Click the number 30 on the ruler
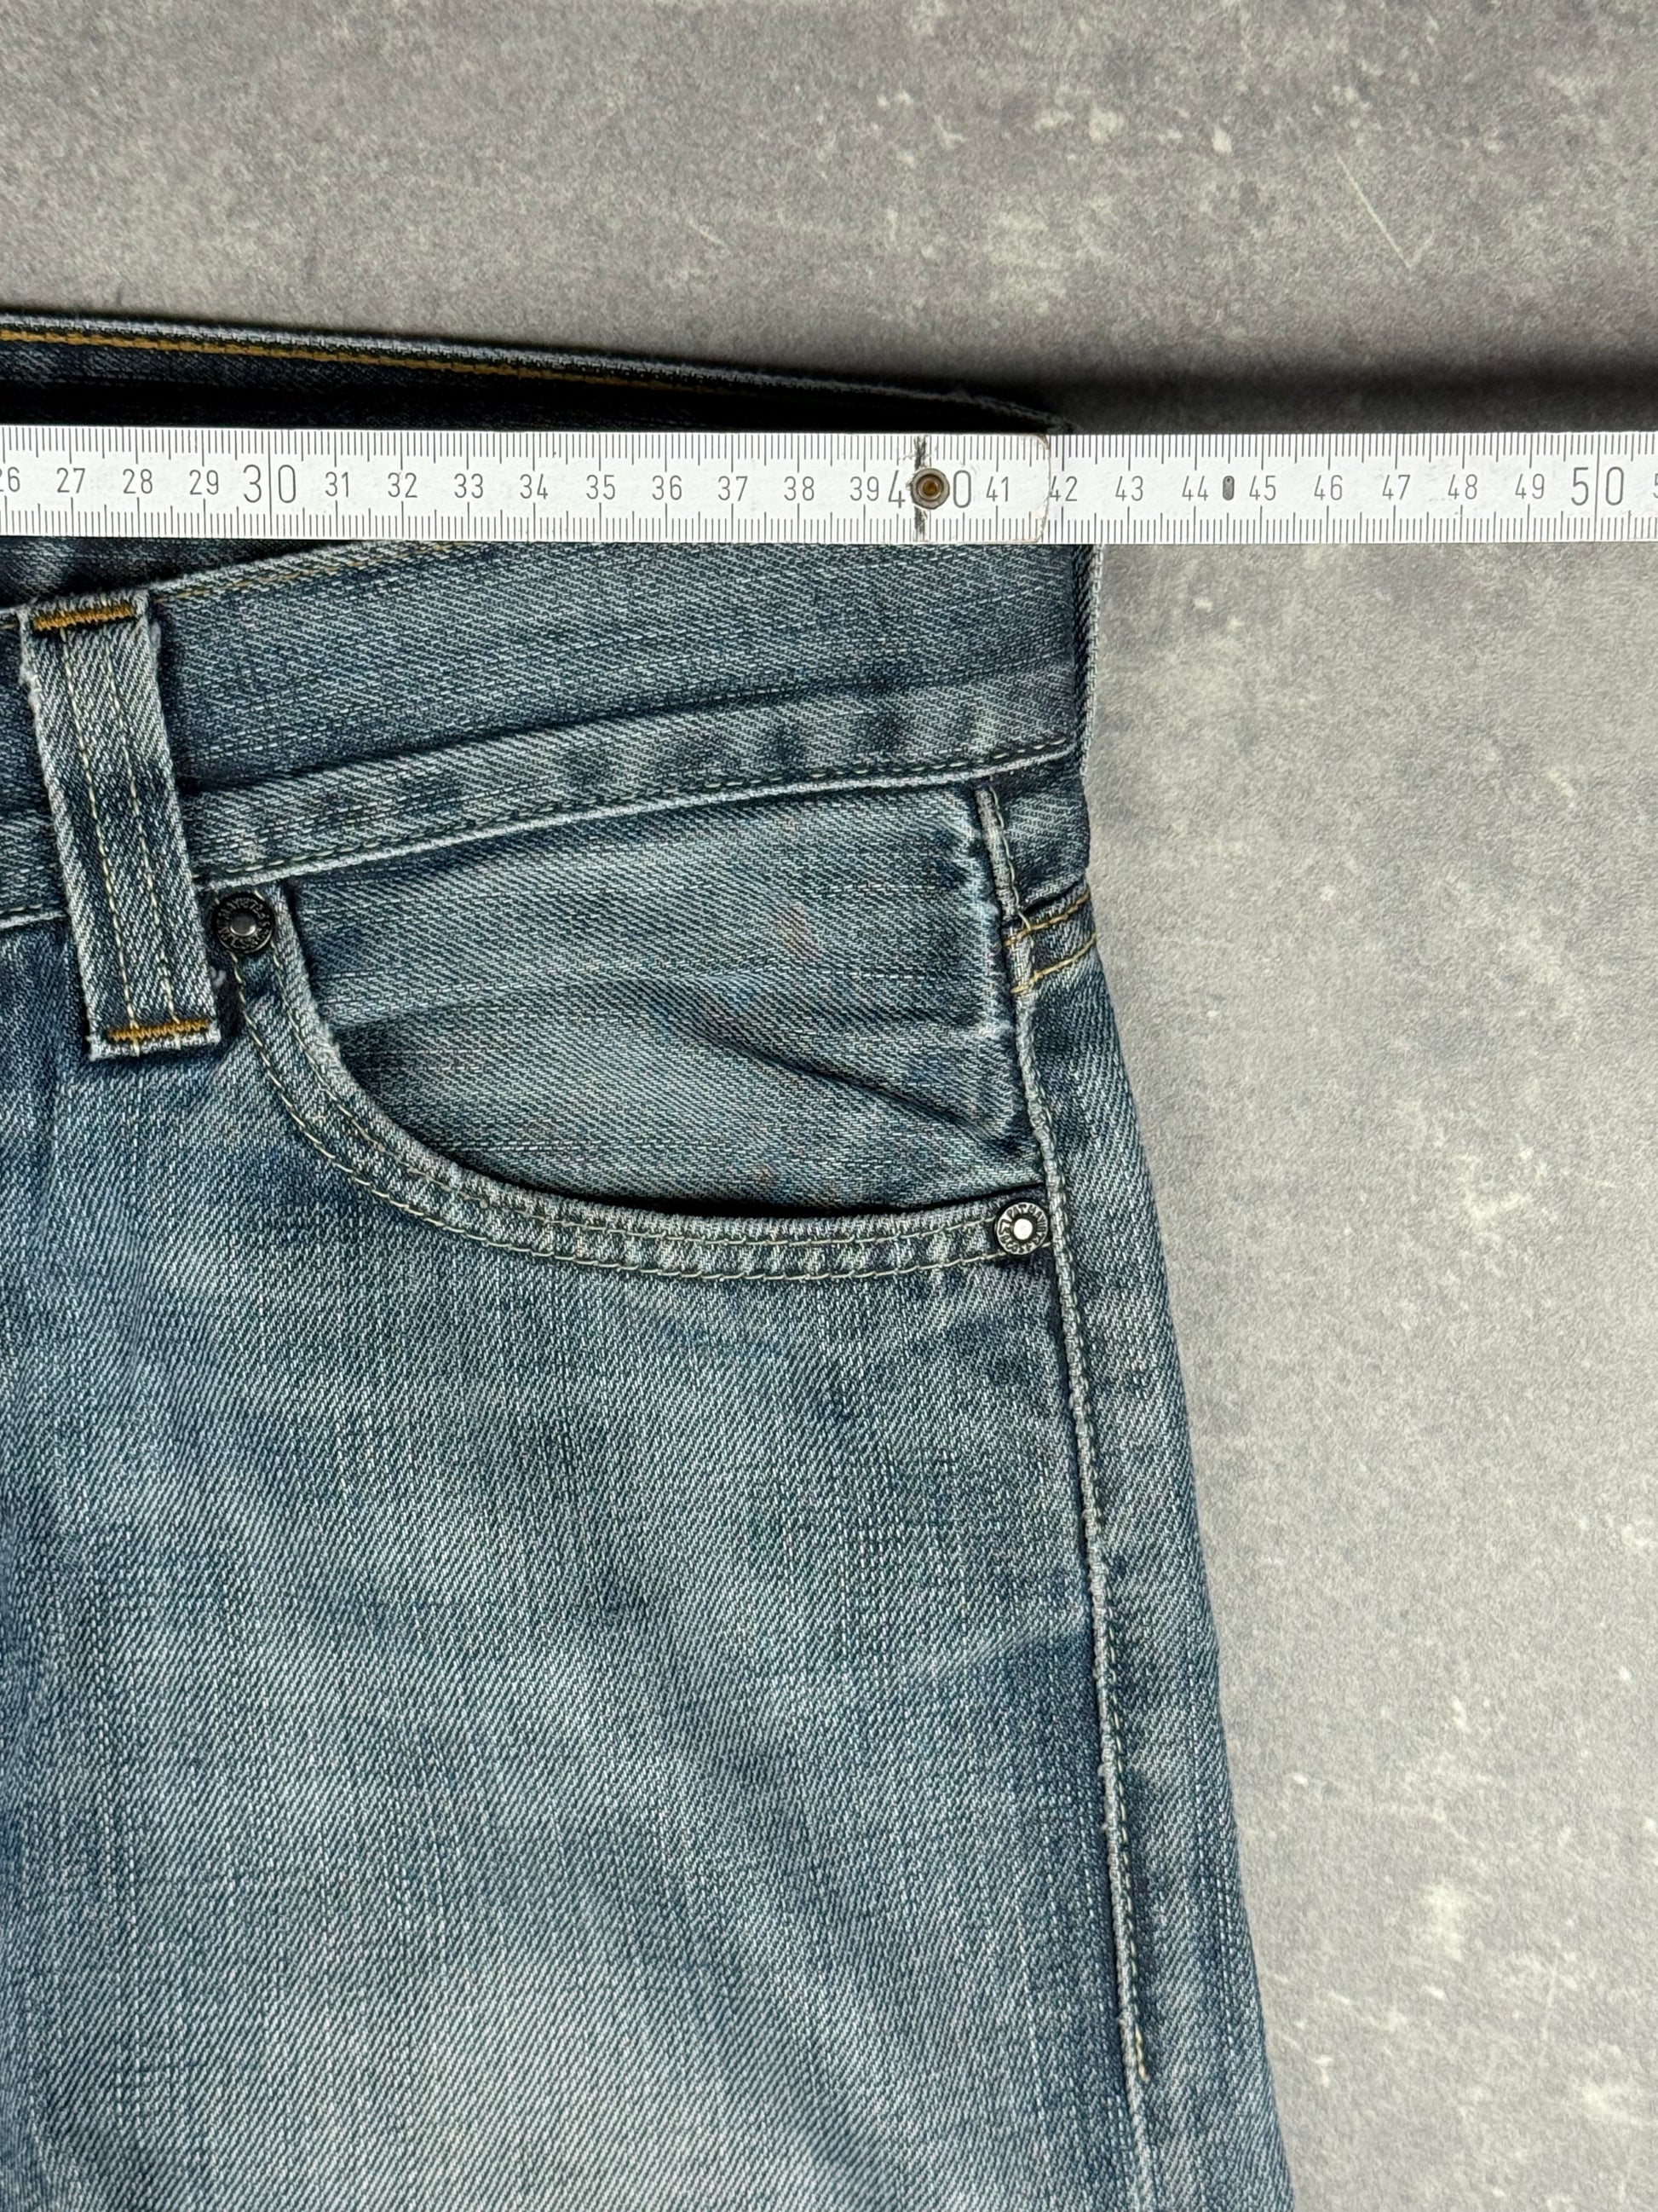This screenshot has width=1658, height=2212. click(x=270, y=485)
